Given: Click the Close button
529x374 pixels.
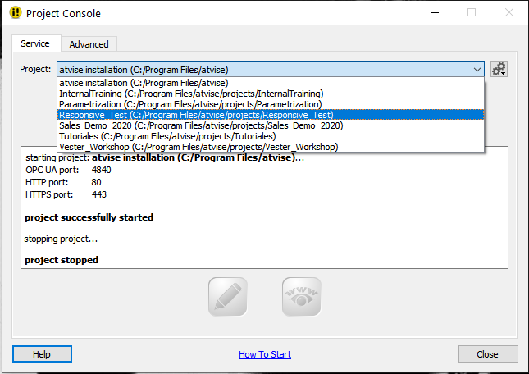Looking at the screenshot, I should (487, 354).
